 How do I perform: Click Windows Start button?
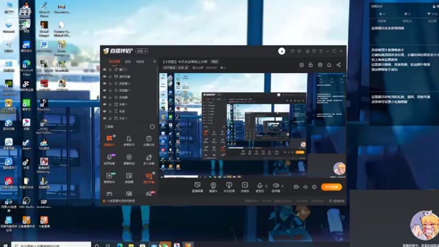[5, 245]
